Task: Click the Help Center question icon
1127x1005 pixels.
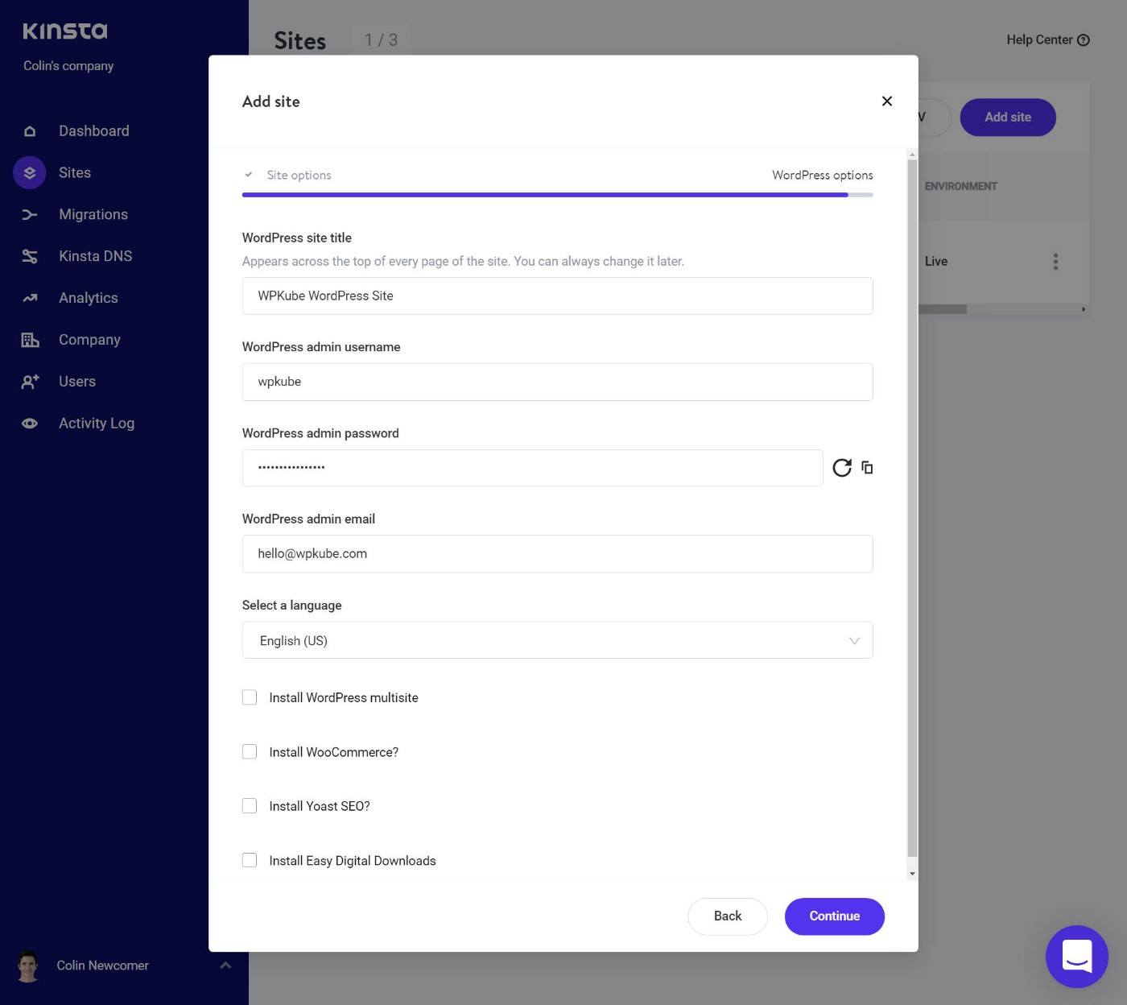Action: [x=1084, y=39]
